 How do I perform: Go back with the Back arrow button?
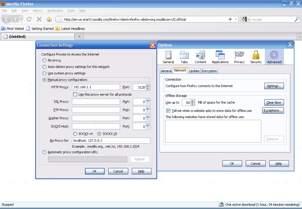(6, 19)
